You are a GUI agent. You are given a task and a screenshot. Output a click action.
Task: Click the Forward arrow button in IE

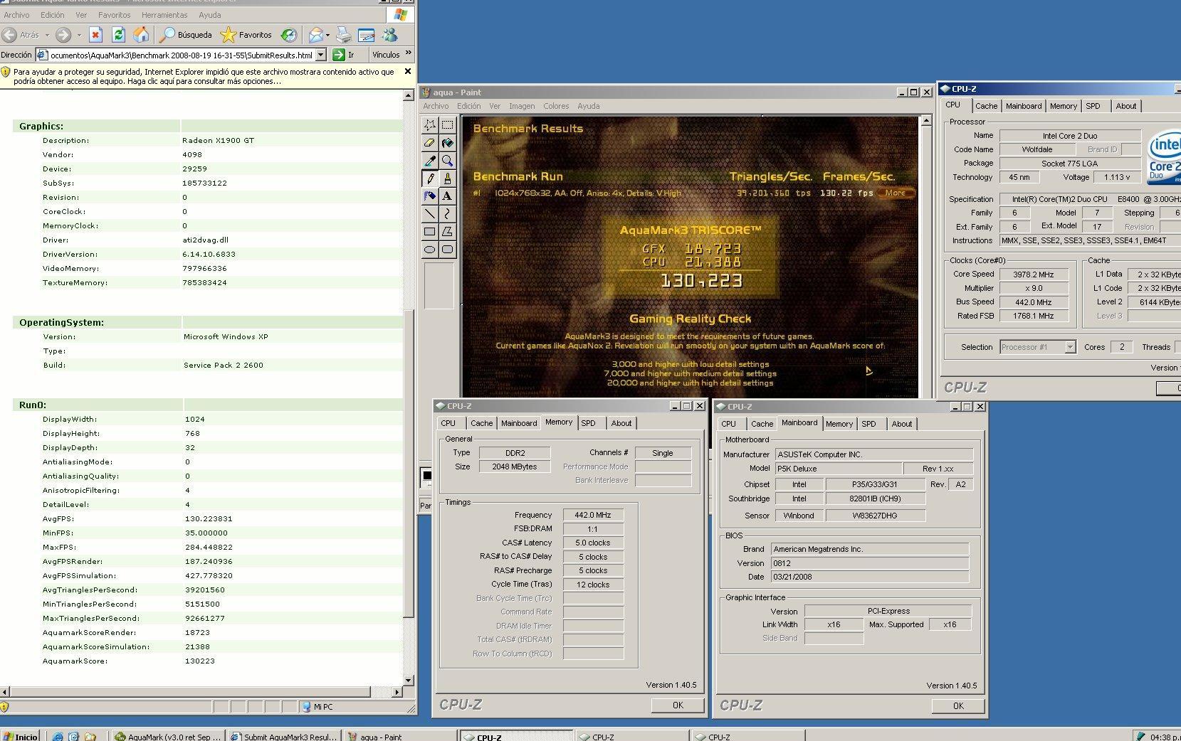(x=63, y=34)
